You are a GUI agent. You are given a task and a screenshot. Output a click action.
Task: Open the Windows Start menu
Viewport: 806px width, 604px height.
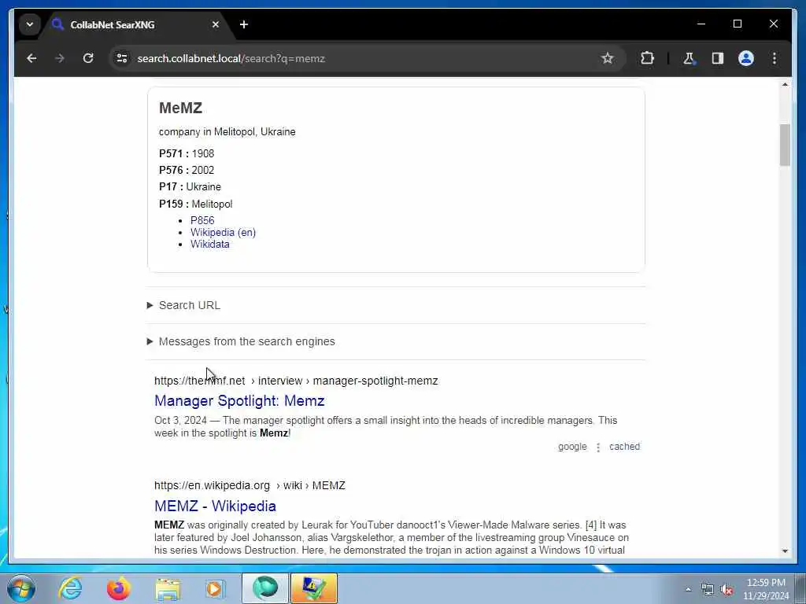(21, 588)
